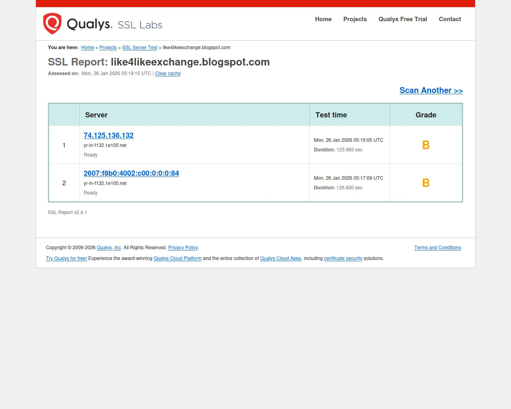Click the Home breadcrumb link
511x409 pixels.
click(x=87, y=48)
